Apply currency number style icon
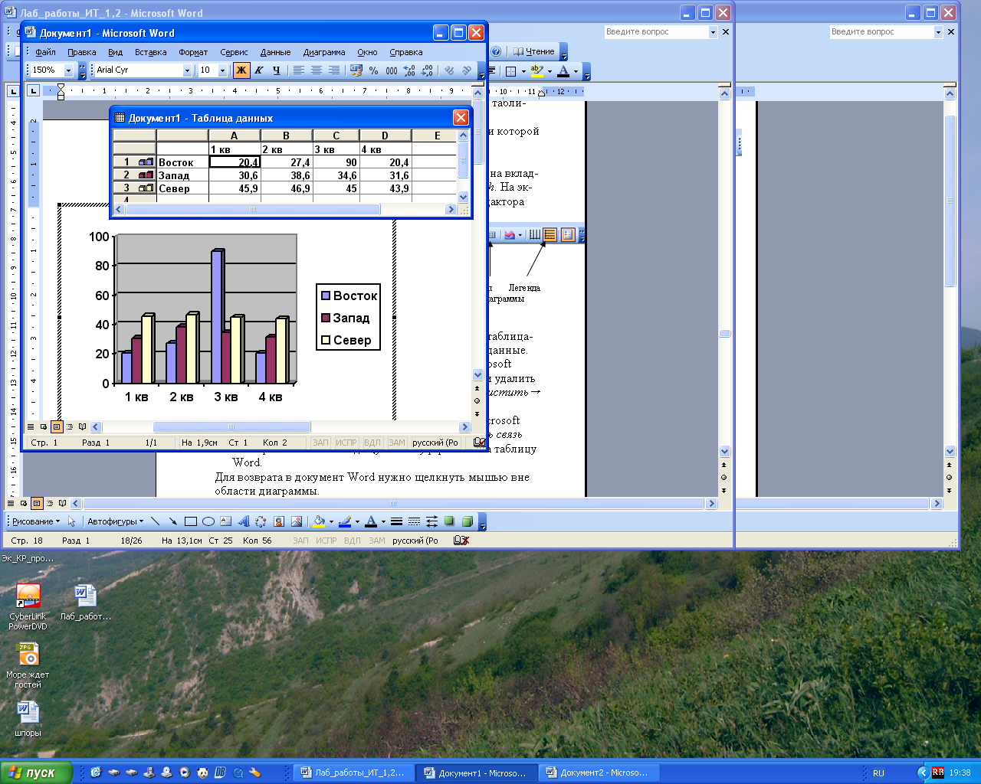Screen dimensions: 981x784 point(356,70)
